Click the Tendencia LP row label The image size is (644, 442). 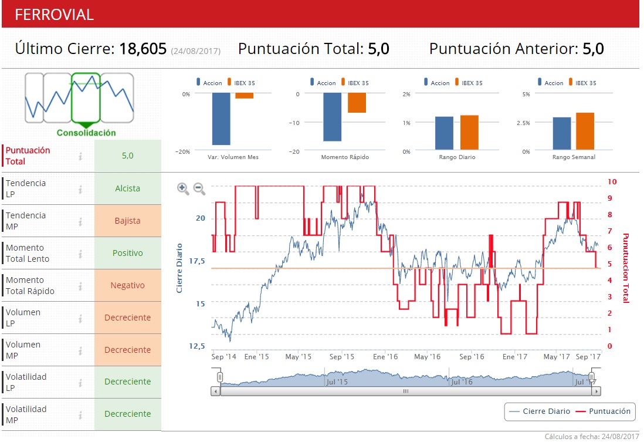(25, 189)
